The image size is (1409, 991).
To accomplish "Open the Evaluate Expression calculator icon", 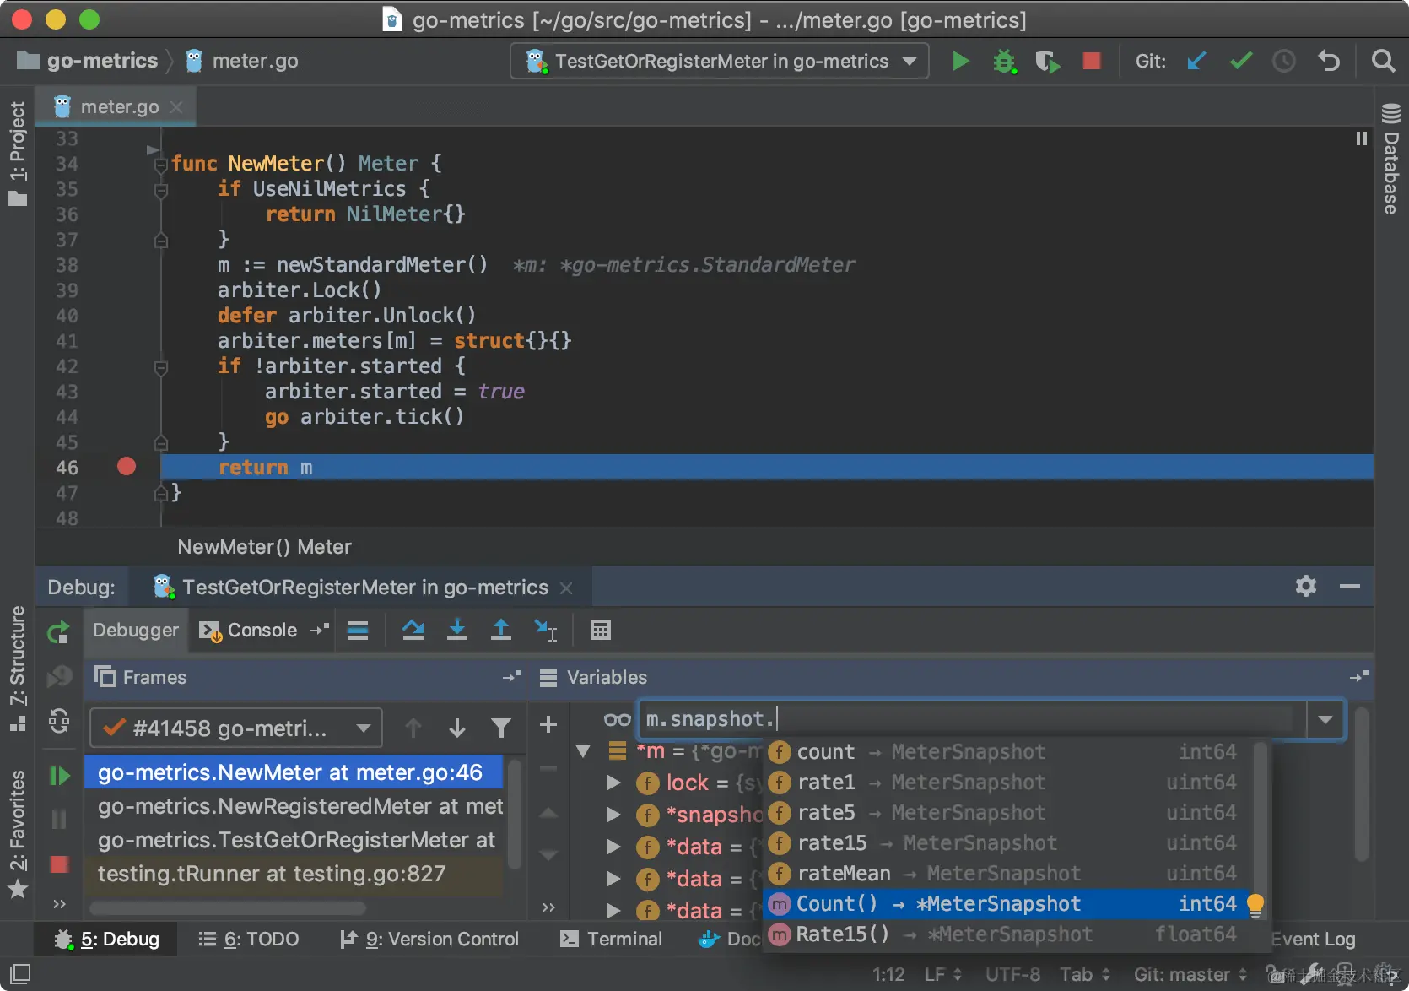I will click(x=600, y=630).
